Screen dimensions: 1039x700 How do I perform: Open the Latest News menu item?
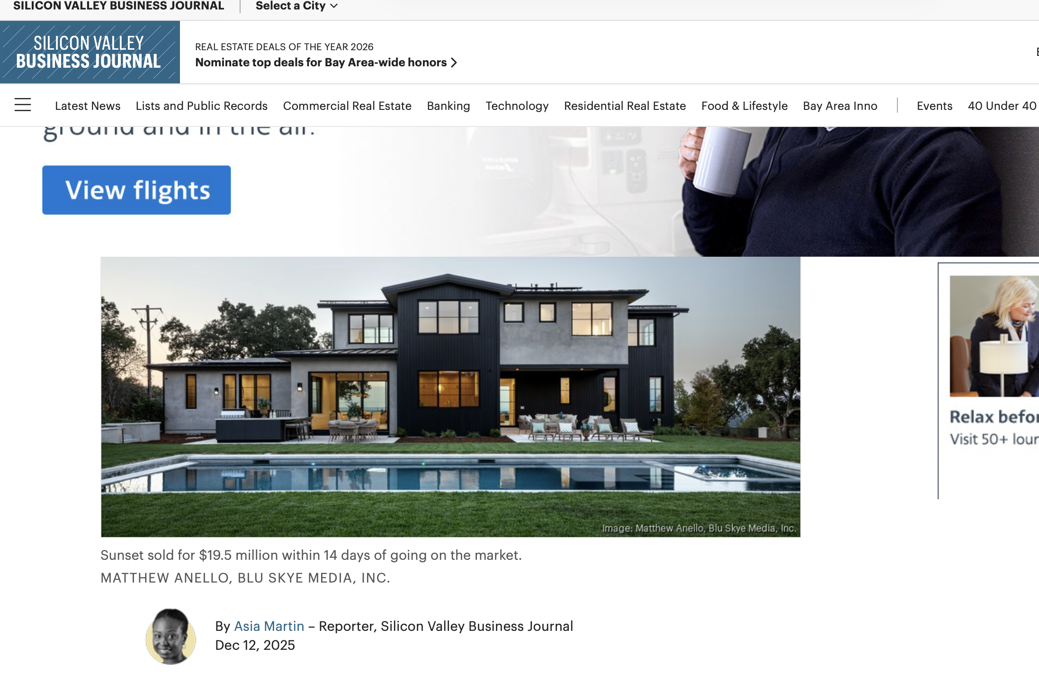(88, 106)
